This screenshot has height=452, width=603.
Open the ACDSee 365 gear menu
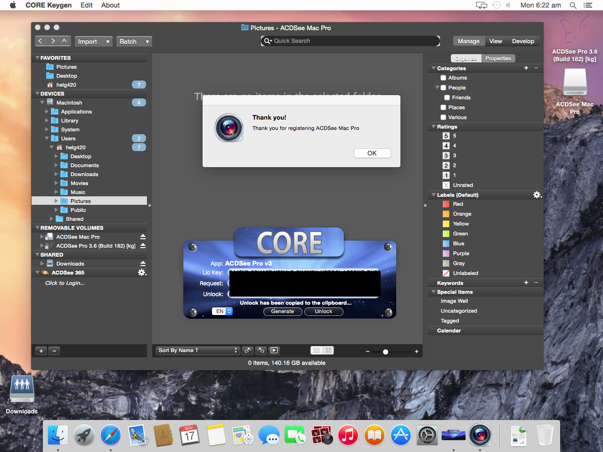[142, 273]
